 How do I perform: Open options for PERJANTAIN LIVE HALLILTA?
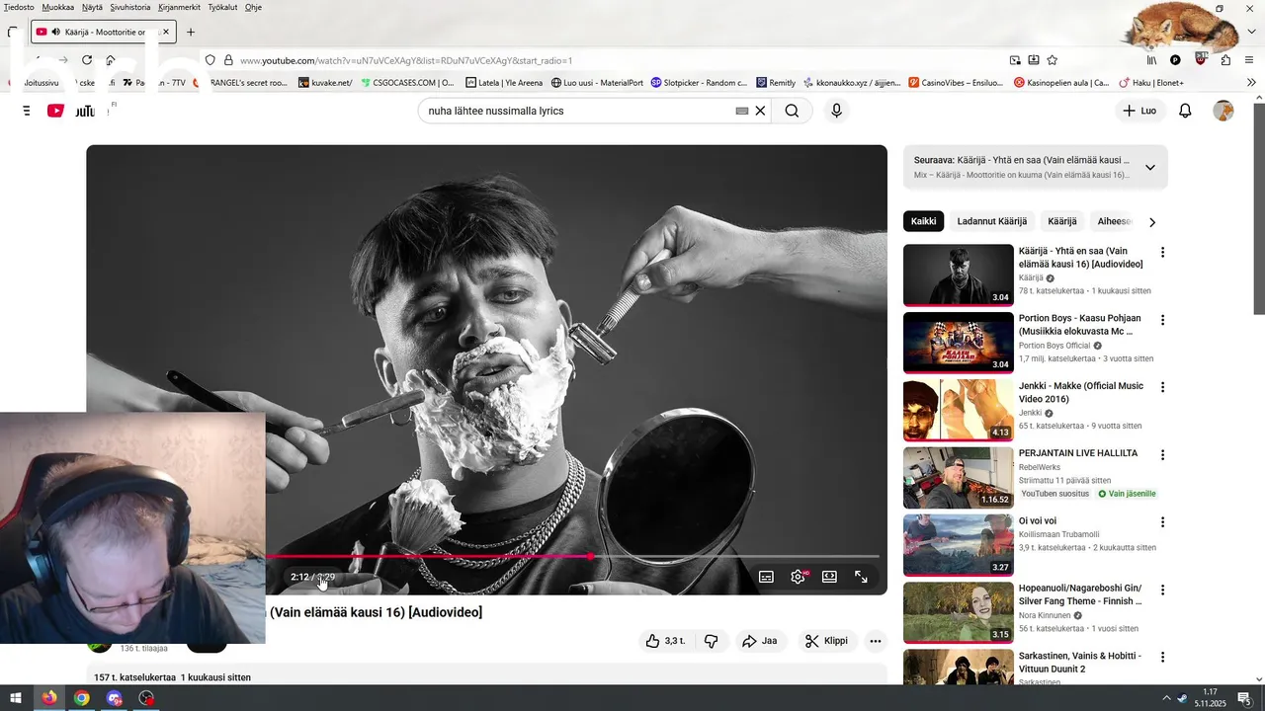pos(1162,455)
